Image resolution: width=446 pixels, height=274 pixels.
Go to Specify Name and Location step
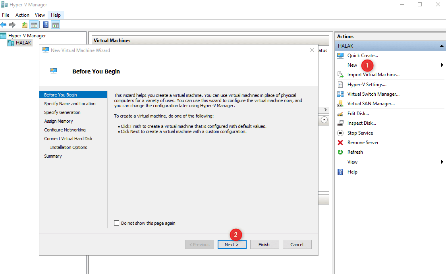pyautogui.click(x=70, y=104)
